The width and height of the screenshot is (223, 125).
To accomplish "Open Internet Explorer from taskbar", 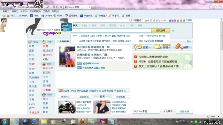I will pyautogui.click(x=15, y=122).
